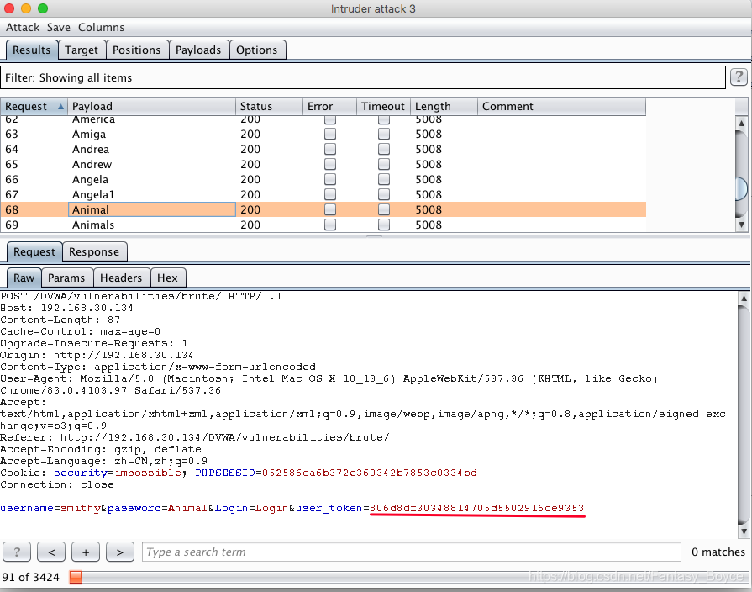Click request number 66 cell
This screenshot has height=592, width=752.
[12, 179]
